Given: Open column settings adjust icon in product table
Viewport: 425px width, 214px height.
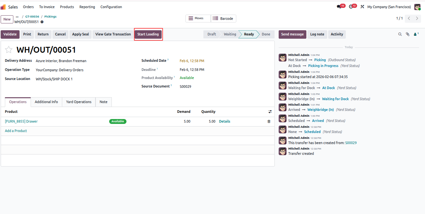Looking at the screenshot, I should 270,112.
